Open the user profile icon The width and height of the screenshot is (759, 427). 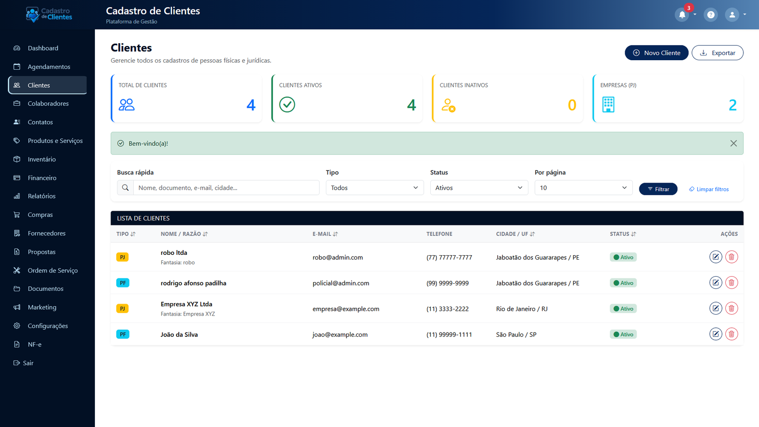731,14
